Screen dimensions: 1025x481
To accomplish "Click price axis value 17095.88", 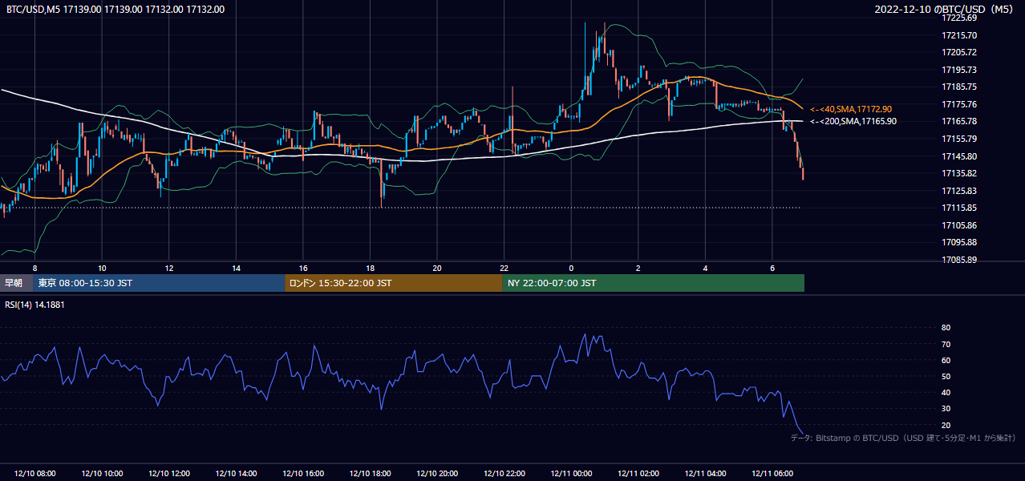I will pyautogui.click(x=959, y=242).
